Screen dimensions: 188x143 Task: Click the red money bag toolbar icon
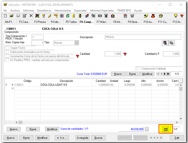[153, 16]
